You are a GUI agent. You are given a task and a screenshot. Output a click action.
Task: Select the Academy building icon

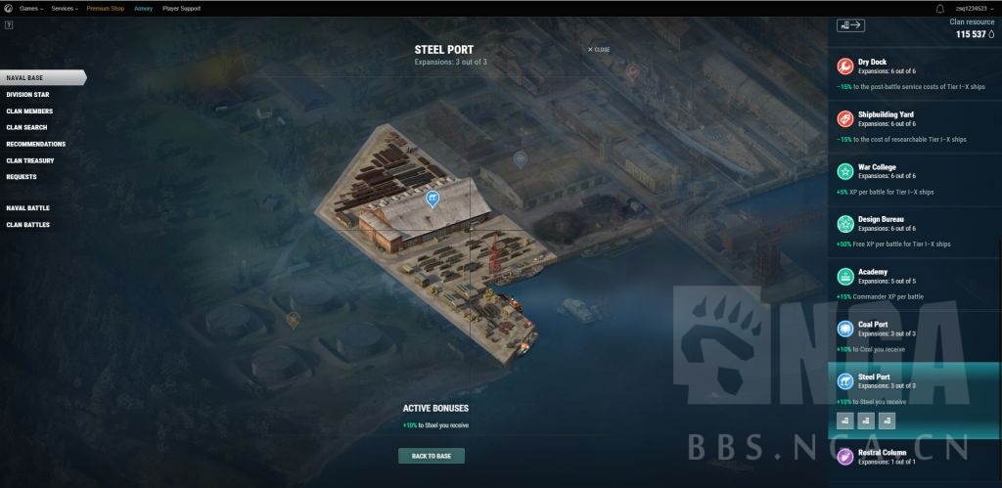pos(844,276)
